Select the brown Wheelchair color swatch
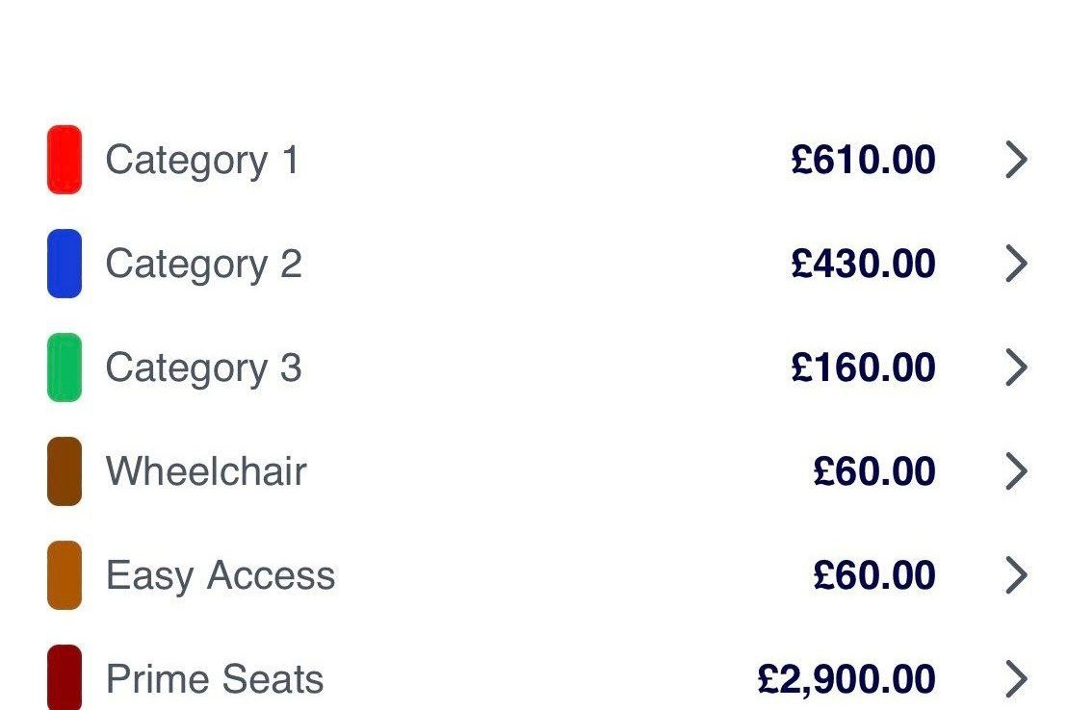Image resolution: width=1068 pixels, height=710 pixels. [64, 471]
